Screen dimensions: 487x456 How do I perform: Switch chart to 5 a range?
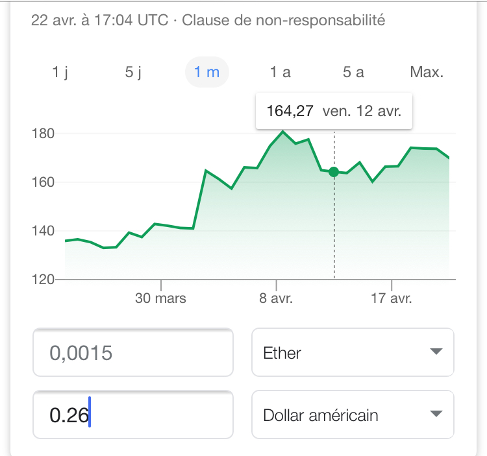pyautogui.click(x=353, y=72)
